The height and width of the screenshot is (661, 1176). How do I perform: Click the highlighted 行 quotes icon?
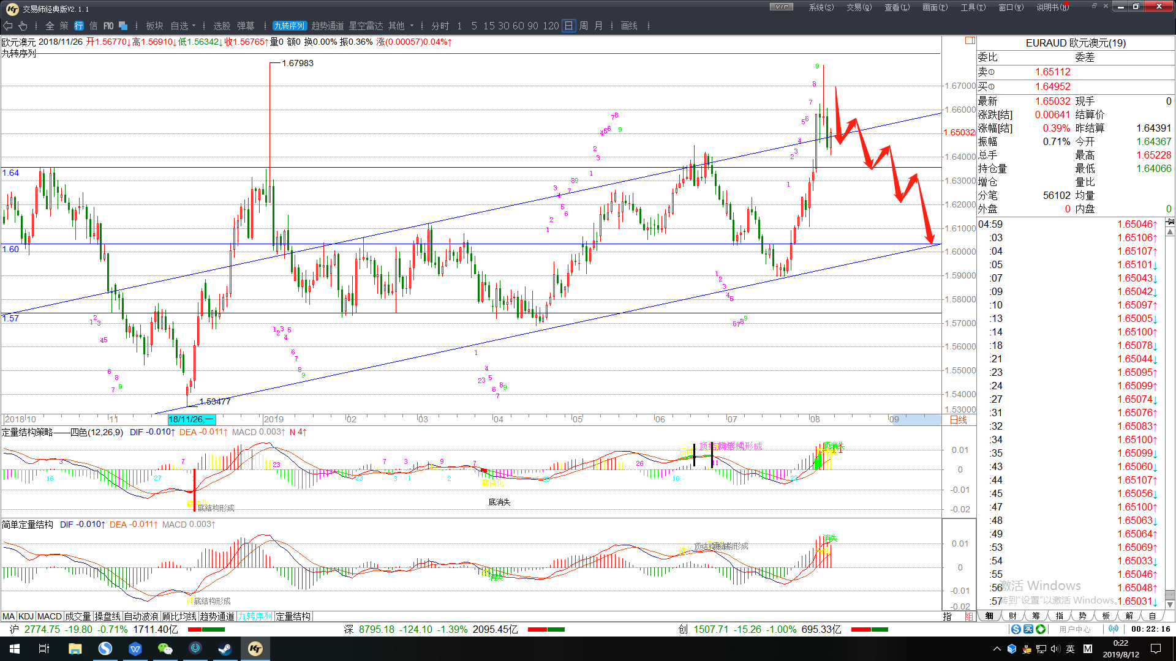click(x=79, y=26)
